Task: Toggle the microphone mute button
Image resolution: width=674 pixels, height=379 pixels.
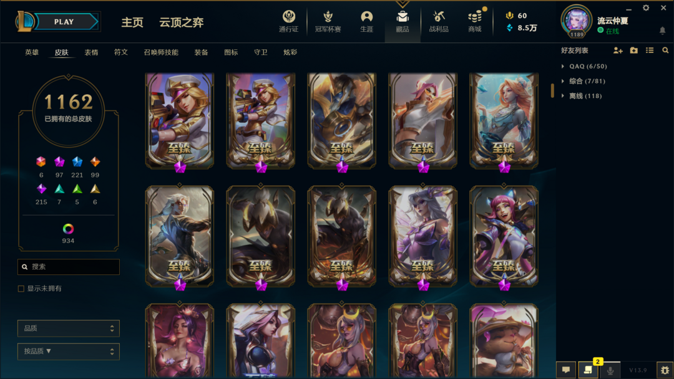Action: point(610,370)
